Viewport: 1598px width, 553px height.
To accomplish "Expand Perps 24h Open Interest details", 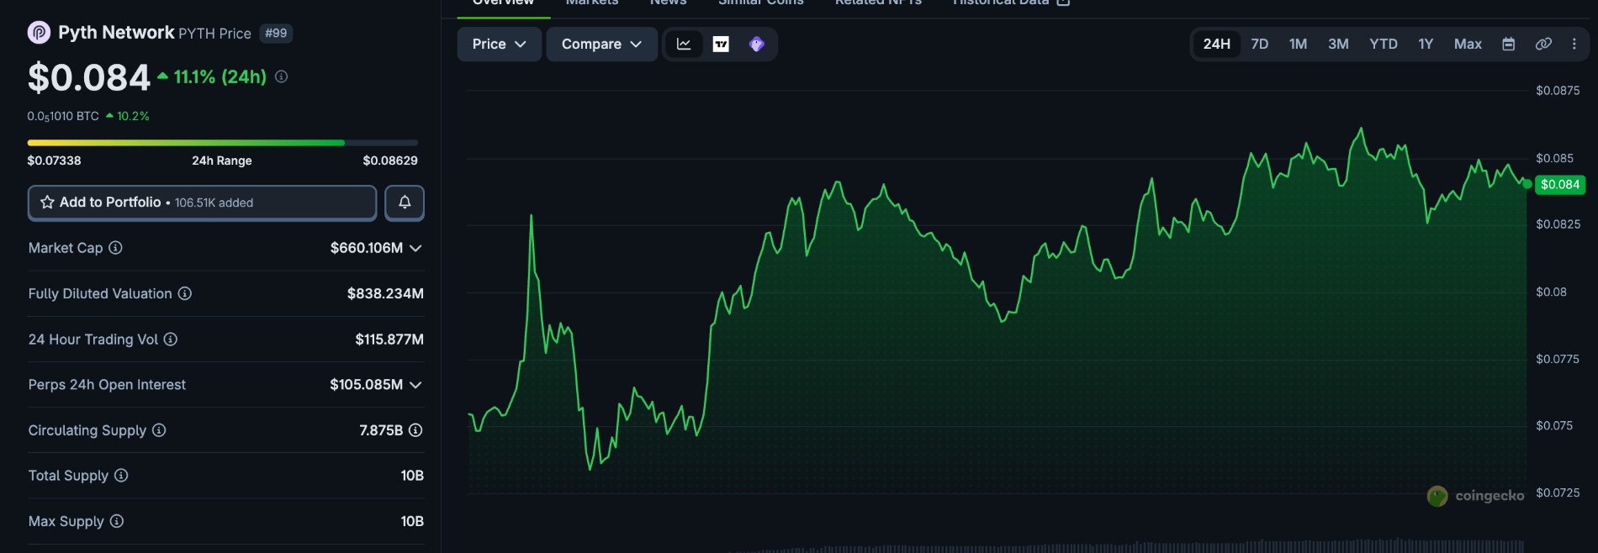I will [415, 385].
